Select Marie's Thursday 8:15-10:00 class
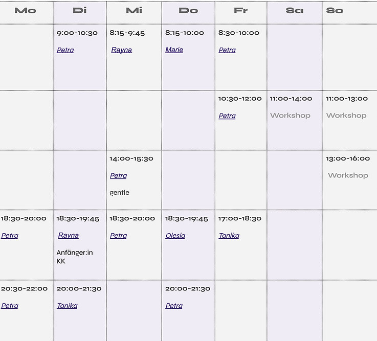Viewport: 377px width, 341px height. pyautogui.click(x=174, y=50)
